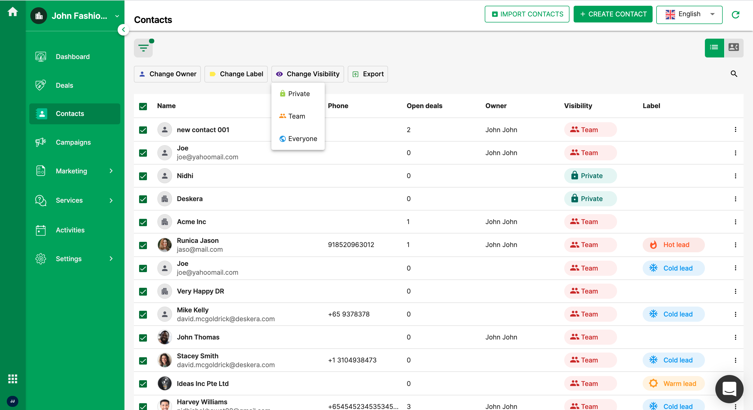The image size is (753, 410).
Task: Uncheck the new contact 001 row
Action: click(x=143, y=130)
